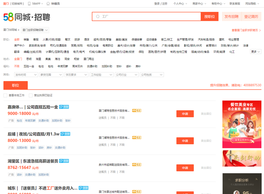The image size is (264, 194).
Task: Click the 58APP phone icon
Action: (29, 4)
